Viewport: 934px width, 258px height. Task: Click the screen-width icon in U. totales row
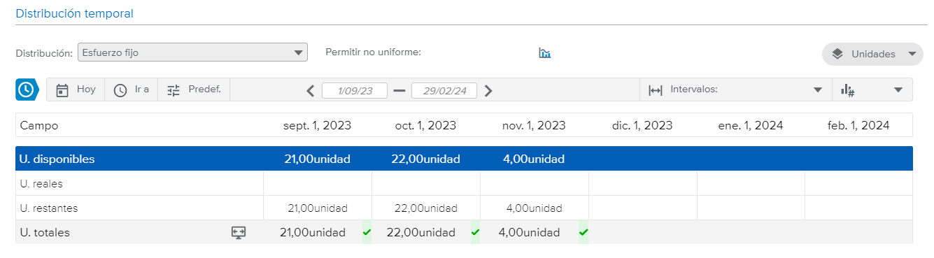tap(239, 232)
